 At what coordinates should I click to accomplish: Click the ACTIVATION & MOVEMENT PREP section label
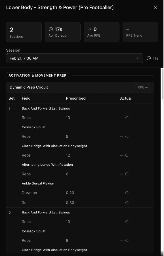(37, 75)
